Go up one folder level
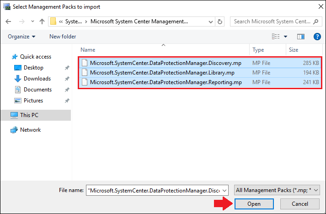 (42, 21)
